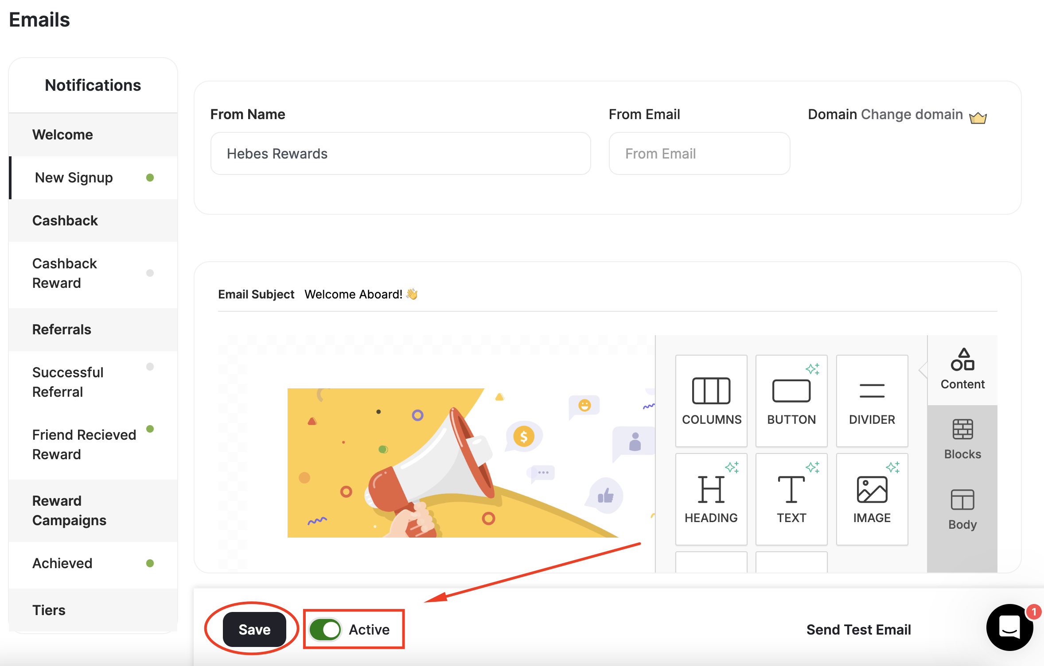The height and width of the screenshot is (666, 1044).
Task: Open the support chat widget
Action: point(1009,628)
